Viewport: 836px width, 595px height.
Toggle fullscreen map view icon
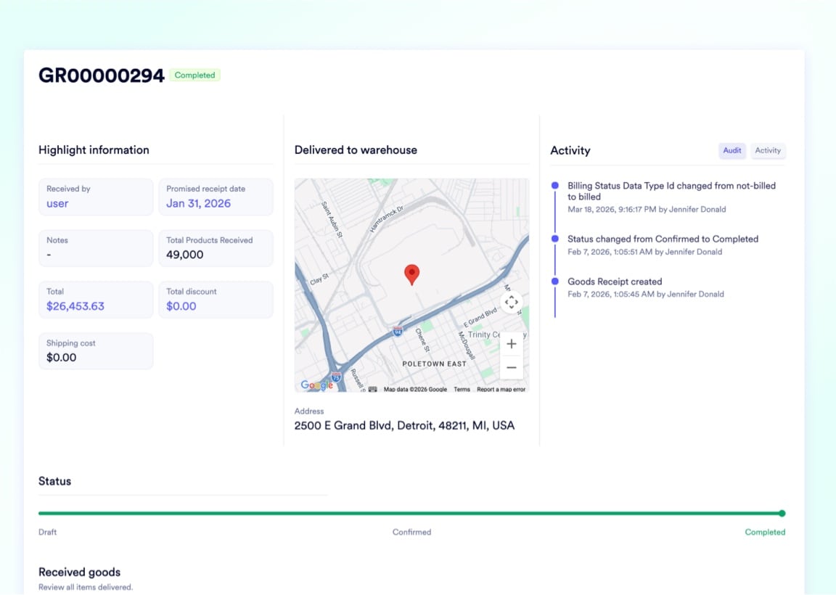click(x=512, y=303)
